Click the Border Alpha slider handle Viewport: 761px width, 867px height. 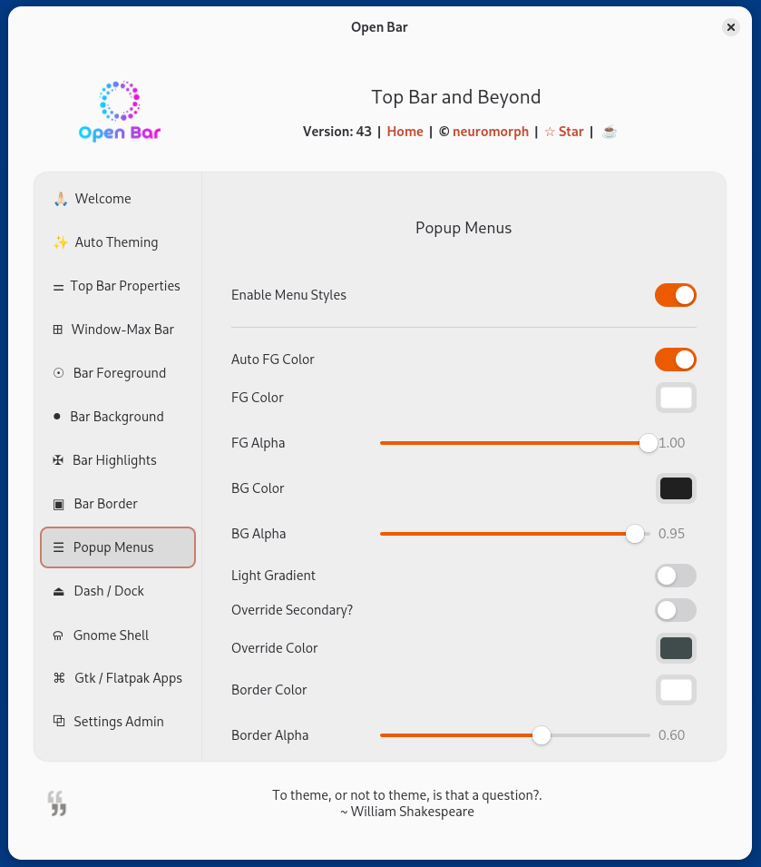541,735
